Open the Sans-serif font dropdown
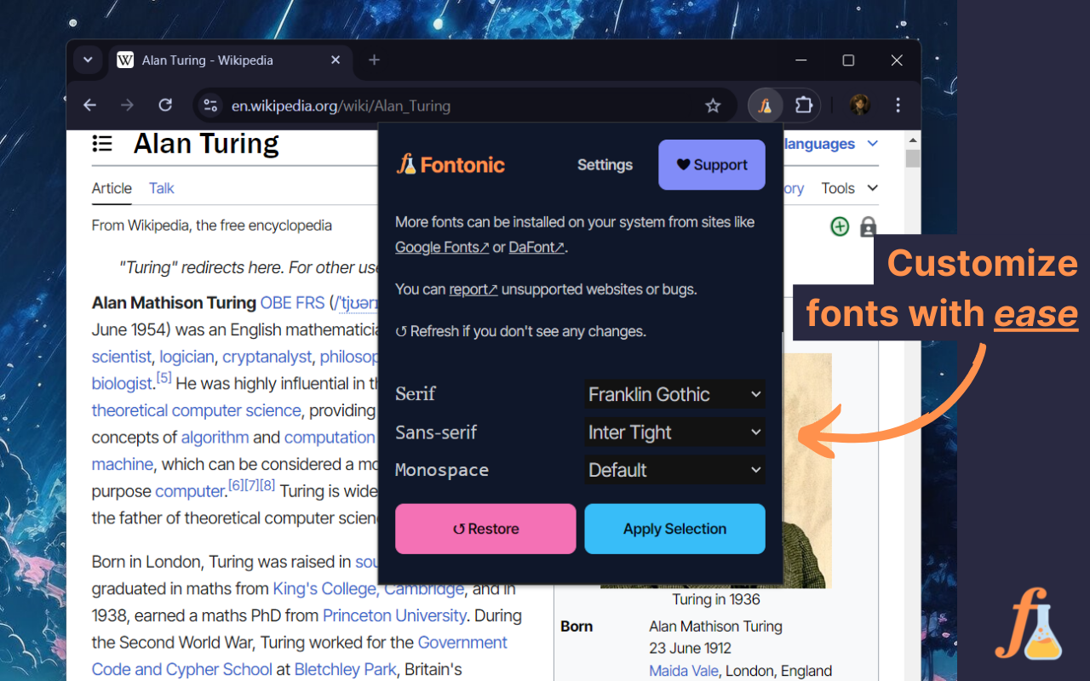Viewport: 1090px width, 681px height. tap(674, 432)
